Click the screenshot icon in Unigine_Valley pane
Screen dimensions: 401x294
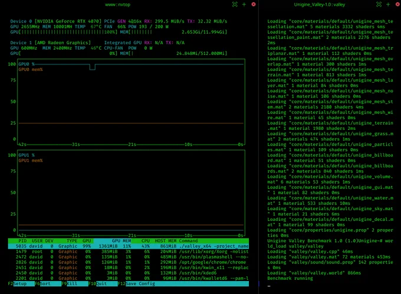tap(379, 4)
